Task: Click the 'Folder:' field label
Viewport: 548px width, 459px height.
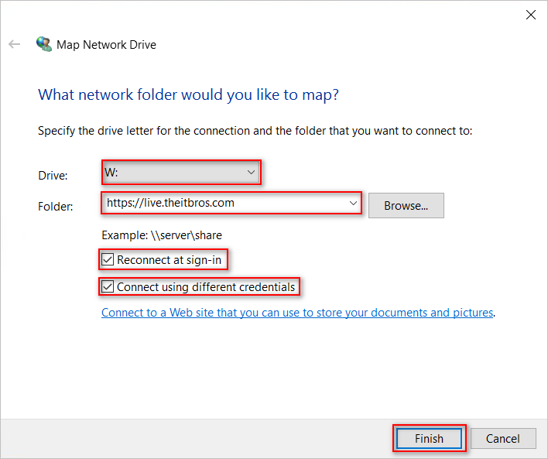Action: [56, 207]
